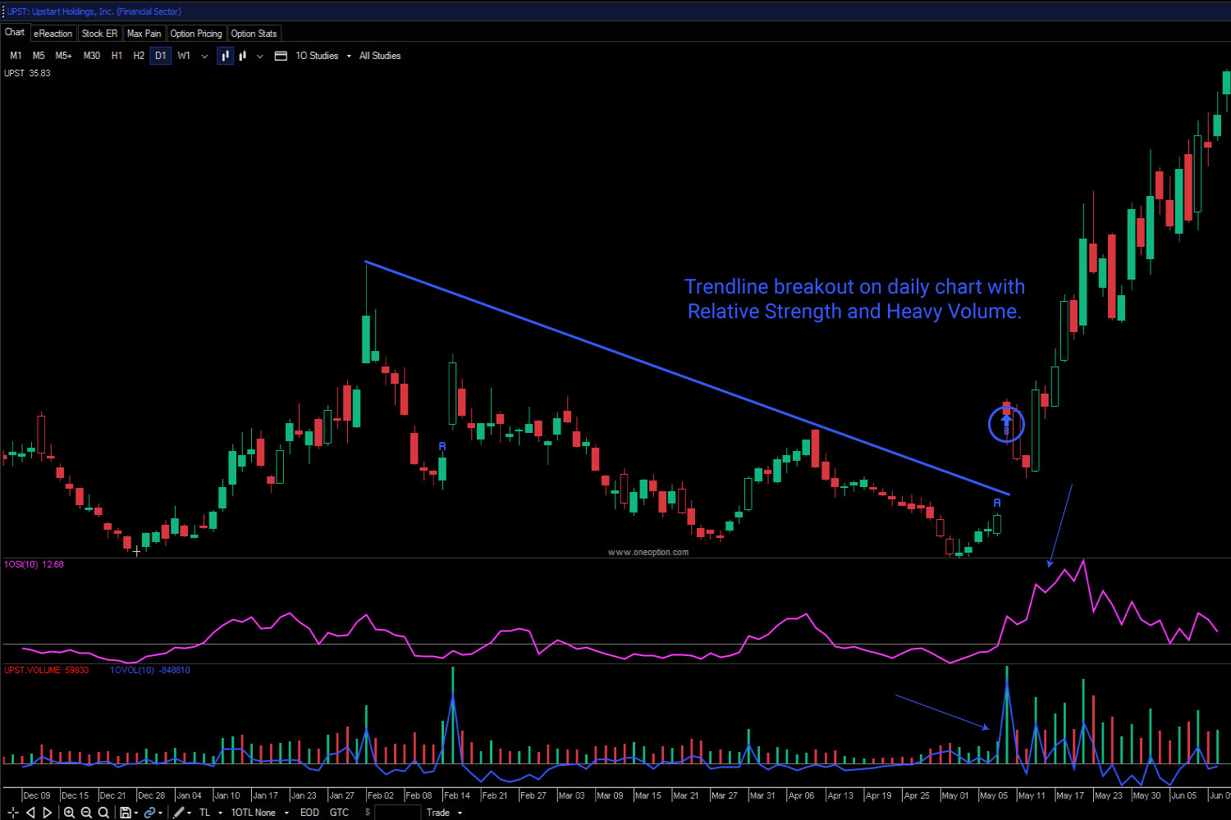Open the save chart layout icon
Viewport: 1231px width, 820px height.
coord(125,812)
